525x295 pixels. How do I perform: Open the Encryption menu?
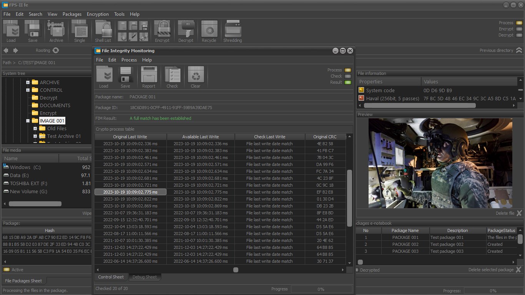[x=98, y=14]
